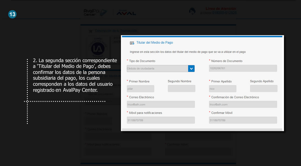The width and height of the screenshot is (301, 166).
Task: Open the blue Tipo de Documento dropdown arrow
Action: coord(191,68)
